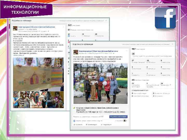Click the 24 other clicks value
The image size is (187, 140).
(162, 83)
